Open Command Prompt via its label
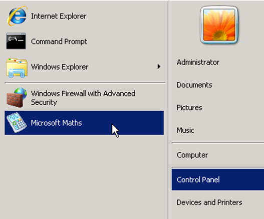The height and width of the screenshot is (219, 264). (59, 42)
